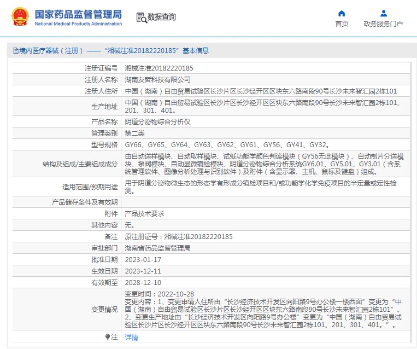
Task: Click effective date 2023-12-11
Action: (x=143, y=271)
